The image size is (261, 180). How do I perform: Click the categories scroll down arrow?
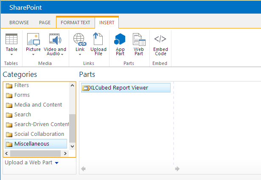72,146
